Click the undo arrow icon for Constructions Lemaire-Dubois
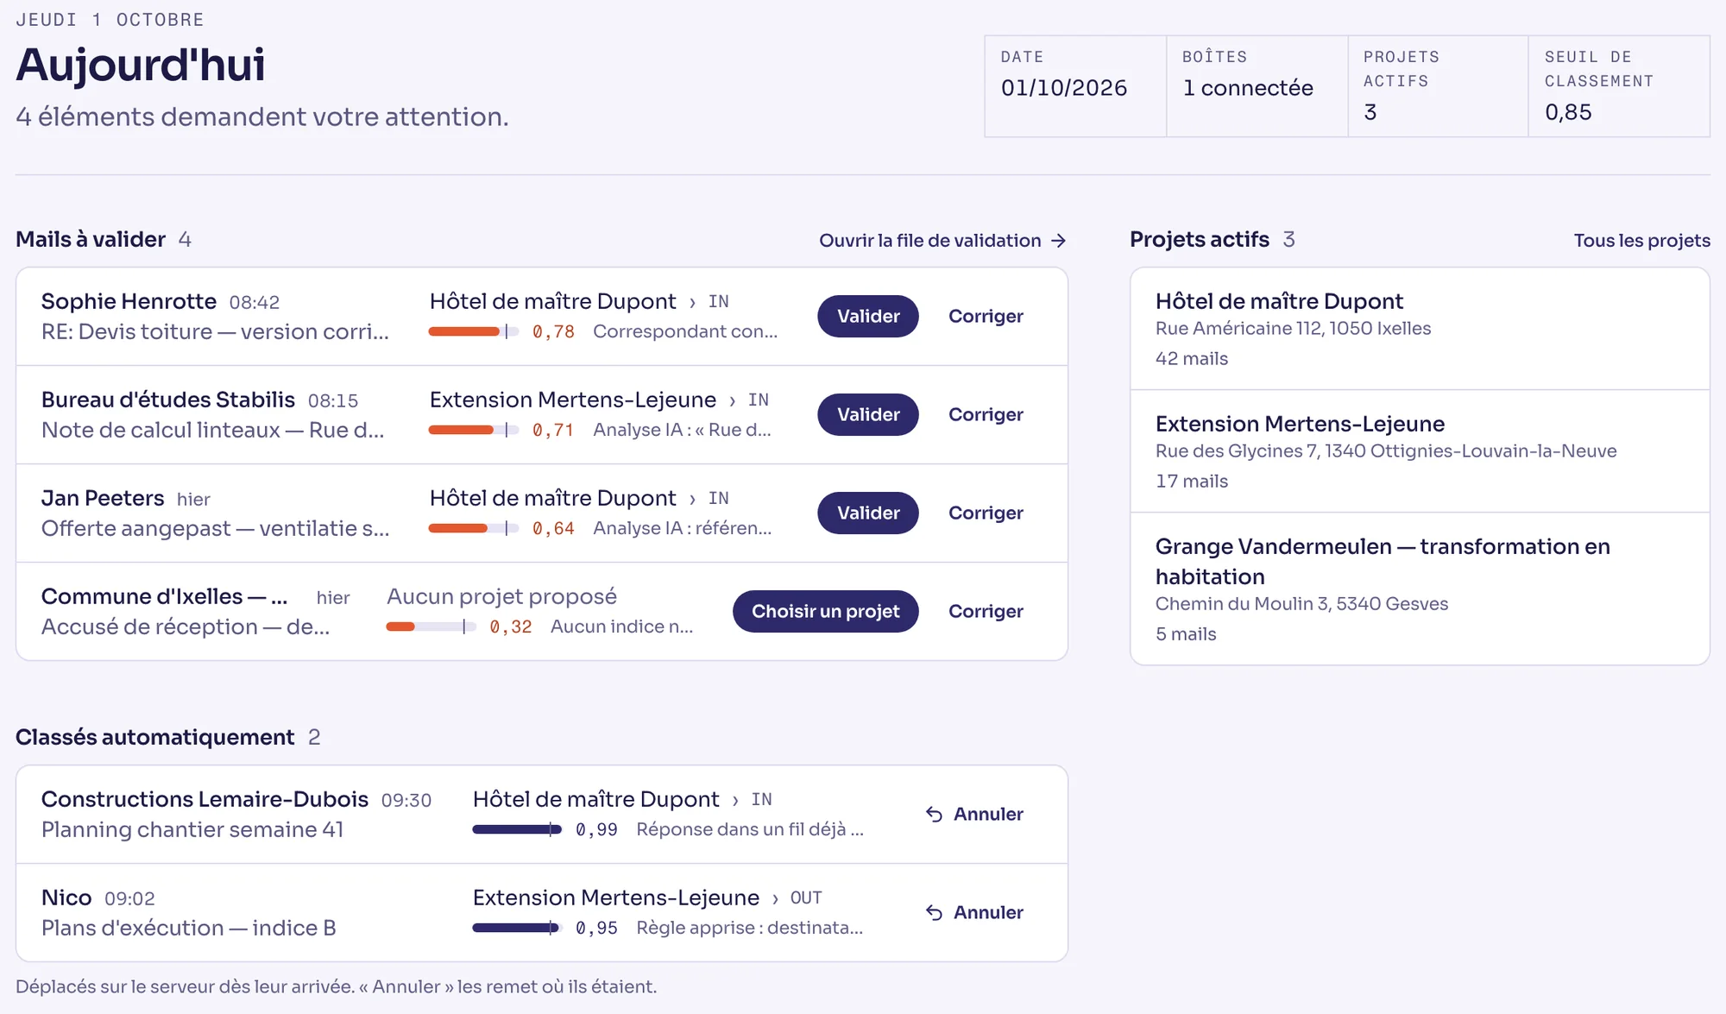 tap(934, 814)
